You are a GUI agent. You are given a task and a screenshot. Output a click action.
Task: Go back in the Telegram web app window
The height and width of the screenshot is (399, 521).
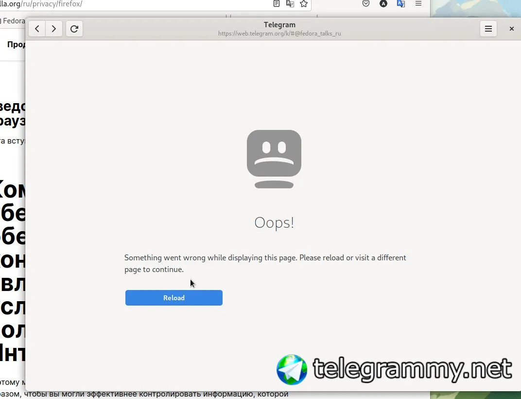coord(37,29)
